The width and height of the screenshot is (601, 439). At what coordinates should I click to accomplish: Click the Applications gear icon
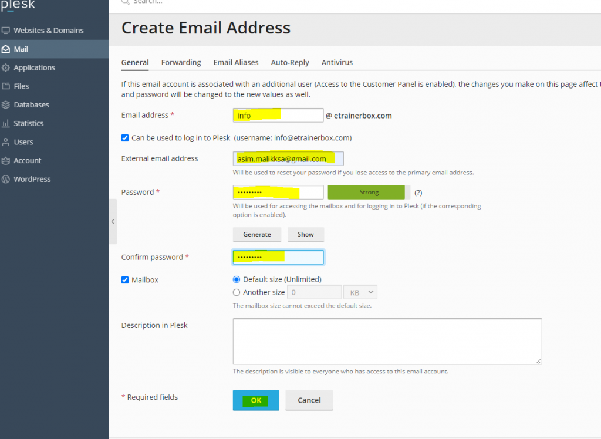[x=6, y=67]
